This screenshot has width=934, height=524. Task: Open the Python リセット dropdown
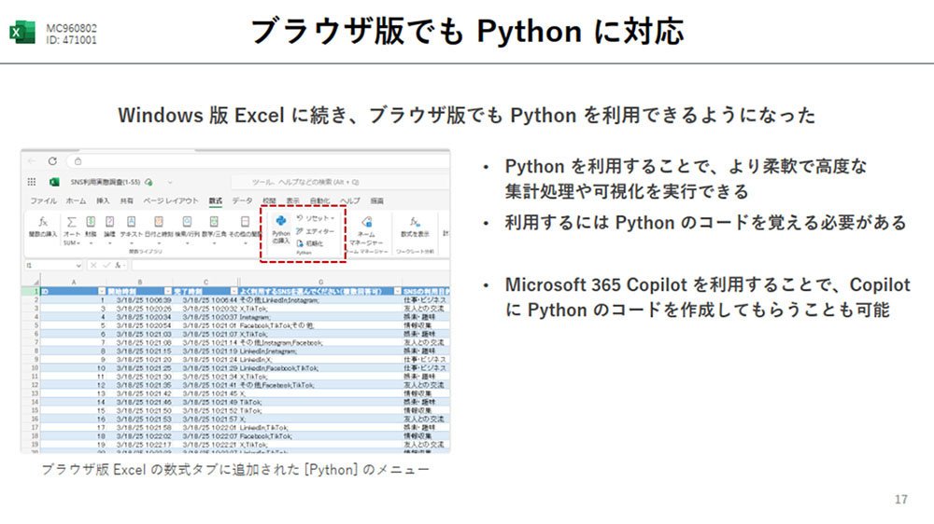[316, 218]
